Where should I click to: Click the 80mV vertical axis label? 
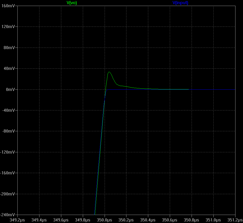pos(9,48)
